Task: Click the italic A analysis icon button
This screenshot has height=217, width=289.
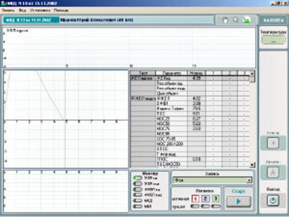Action: (273, 172)
